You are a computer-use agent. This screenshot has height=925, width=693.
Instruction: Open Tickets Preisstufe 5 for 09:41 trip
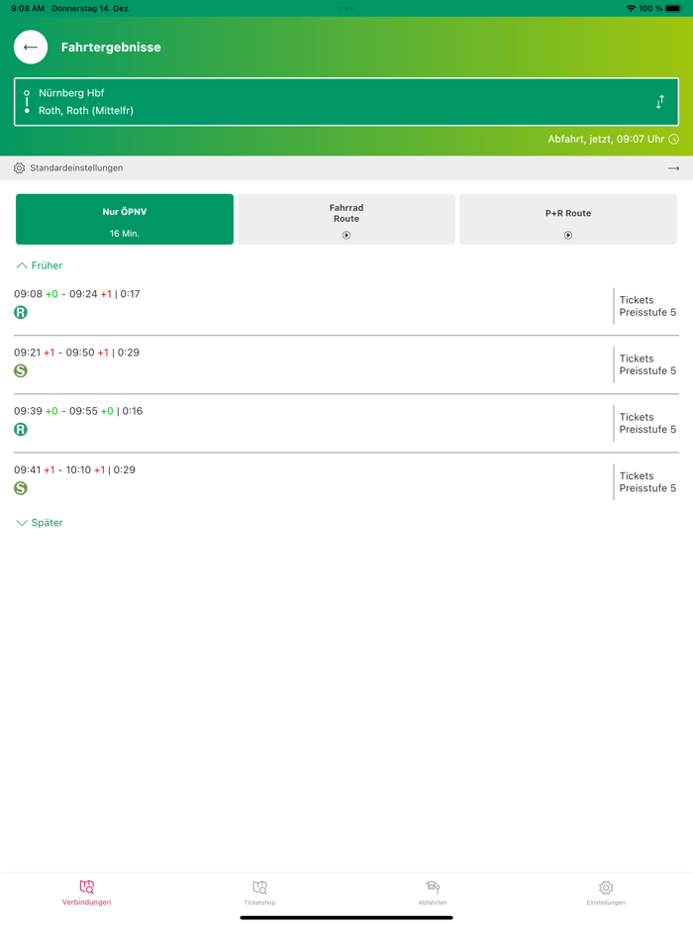[x=647, y=482]
